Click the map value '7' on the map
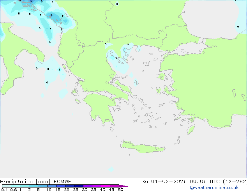 point(51,16)
